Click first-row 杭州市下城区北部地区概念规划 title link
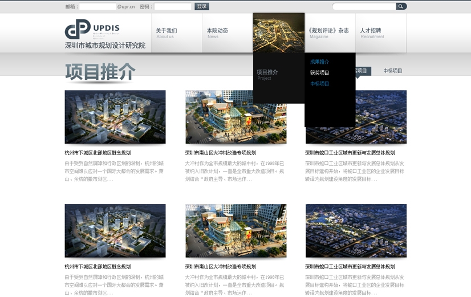Viewport: 471px width, 297px height. (98, 153)
